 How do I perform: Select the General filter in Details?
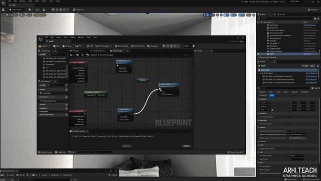[262, 92]
